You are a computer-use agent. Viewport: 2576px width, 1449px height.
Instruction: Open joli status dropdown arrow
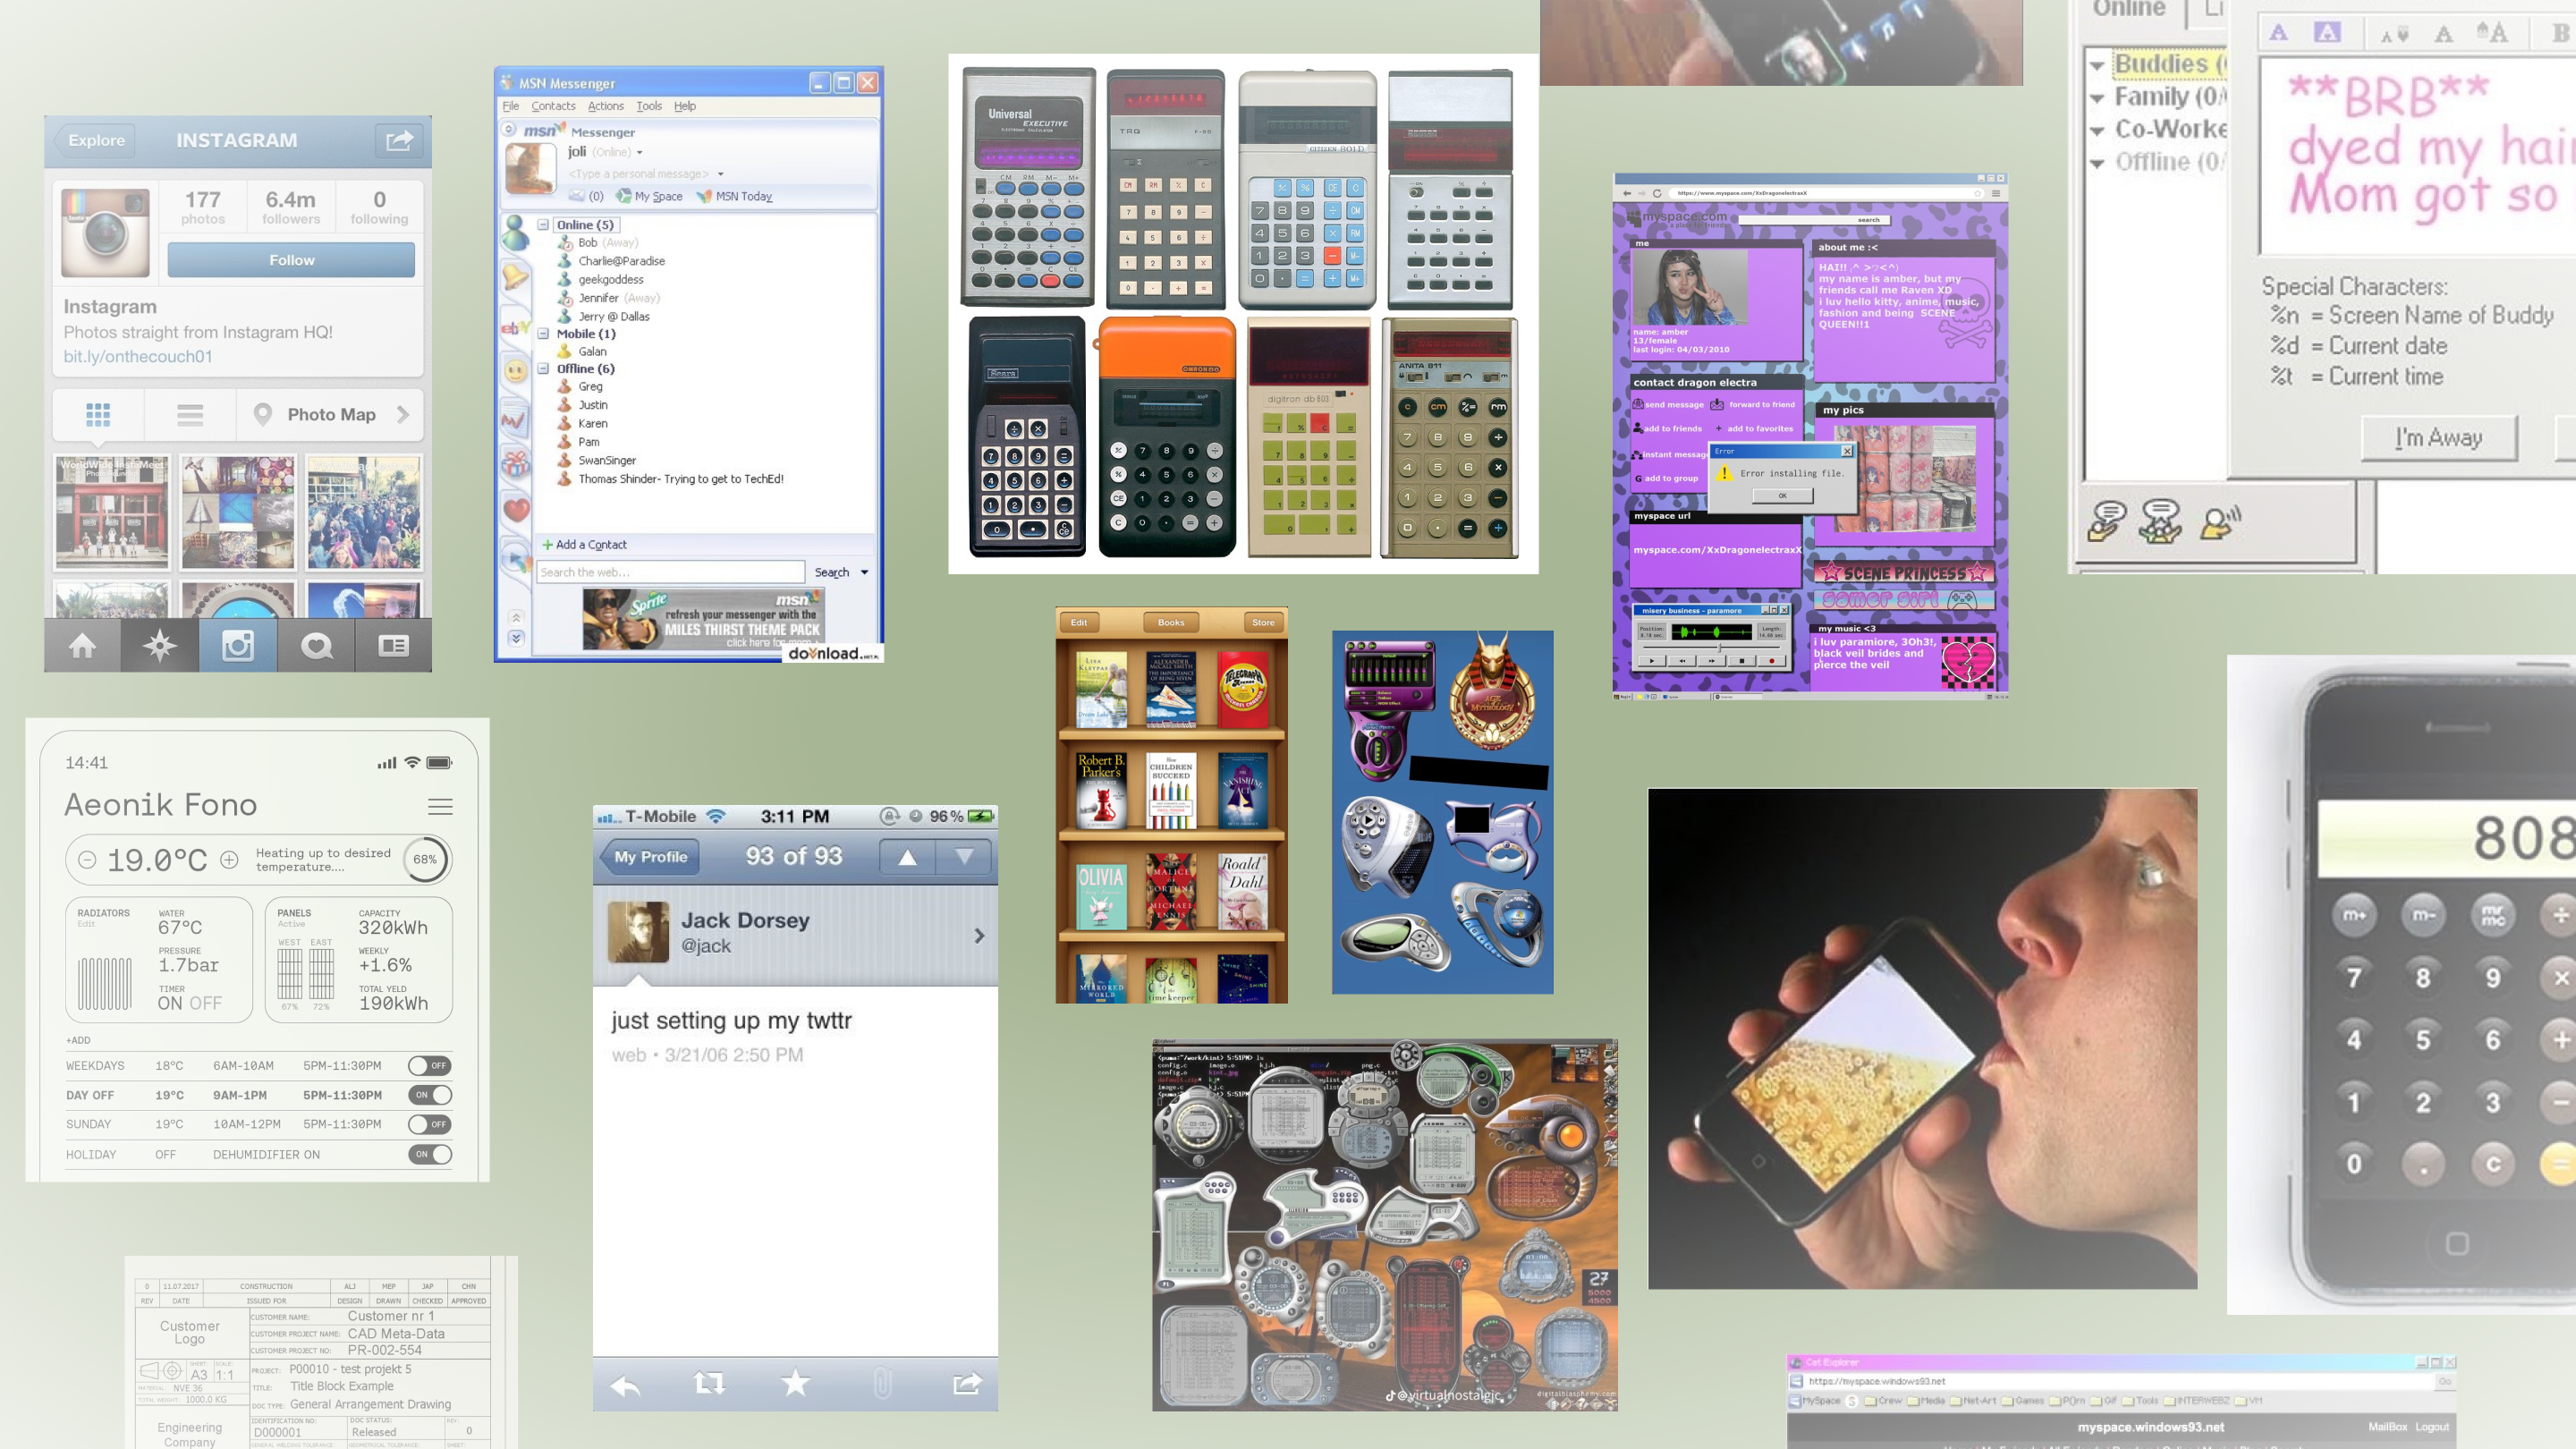click(x=639, y=153)
